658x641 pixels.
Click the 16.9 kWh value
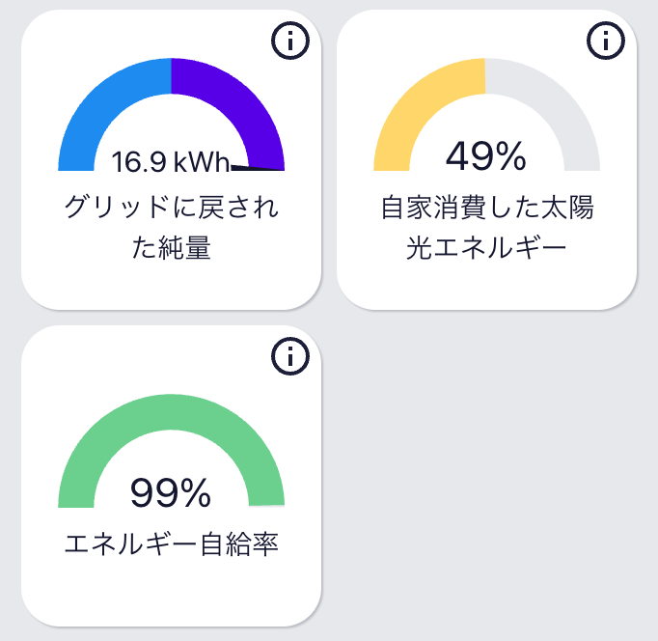[171, 161]
